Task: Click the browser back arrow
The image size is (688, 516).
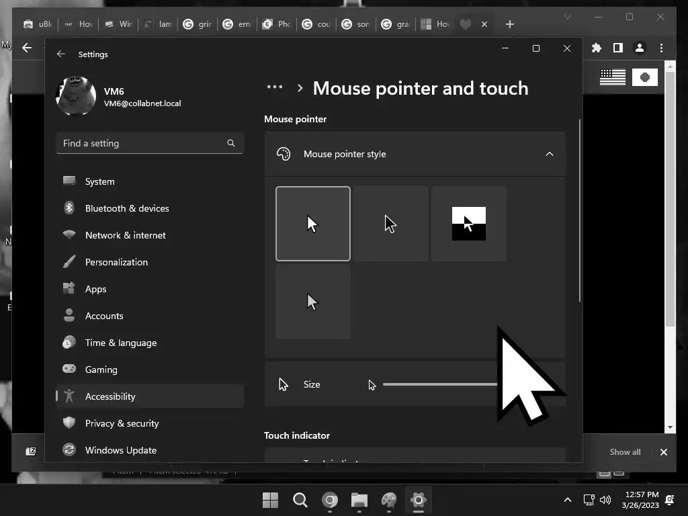Action: tap(27, 48)
